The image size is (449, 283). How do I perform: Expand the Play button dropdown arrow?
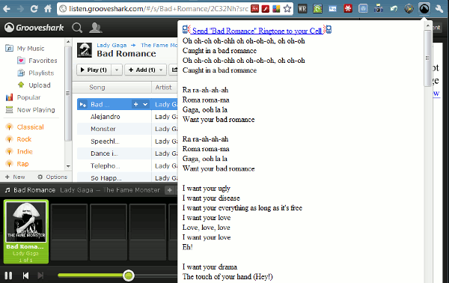(x=117, y=70)
